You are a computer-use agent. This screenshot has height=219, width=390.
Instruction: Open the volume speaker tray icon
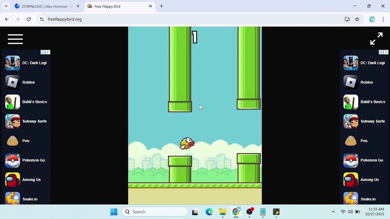coord(350,212)
